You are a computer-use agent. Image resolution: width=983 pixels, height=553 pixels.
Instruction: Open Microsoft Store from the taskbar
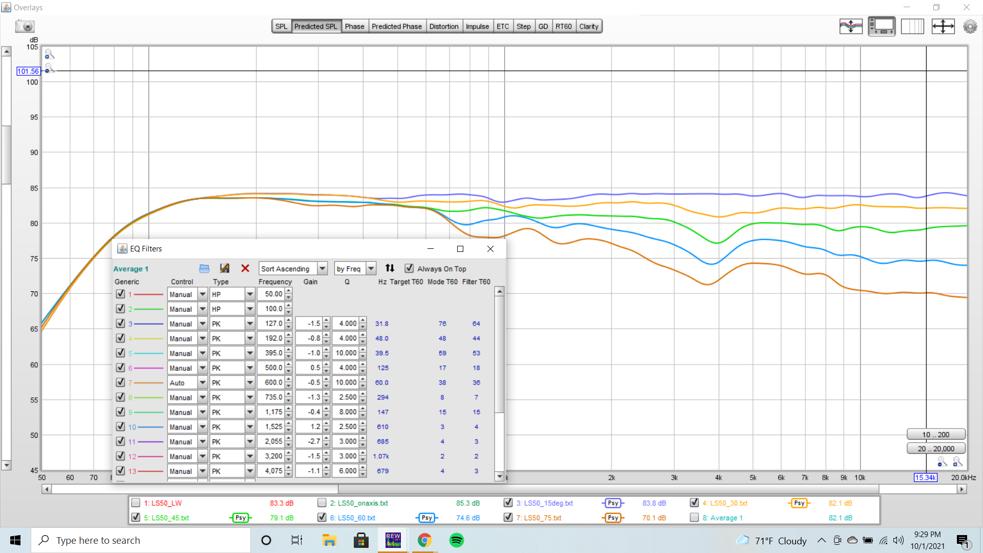point(361,540)
